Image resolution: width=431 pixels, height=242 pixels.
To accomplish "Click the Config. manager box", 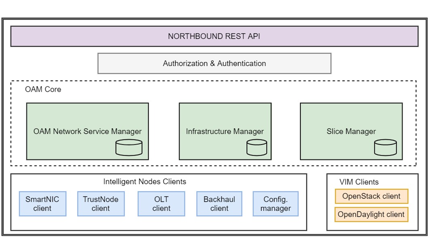I will coord(275,204).
